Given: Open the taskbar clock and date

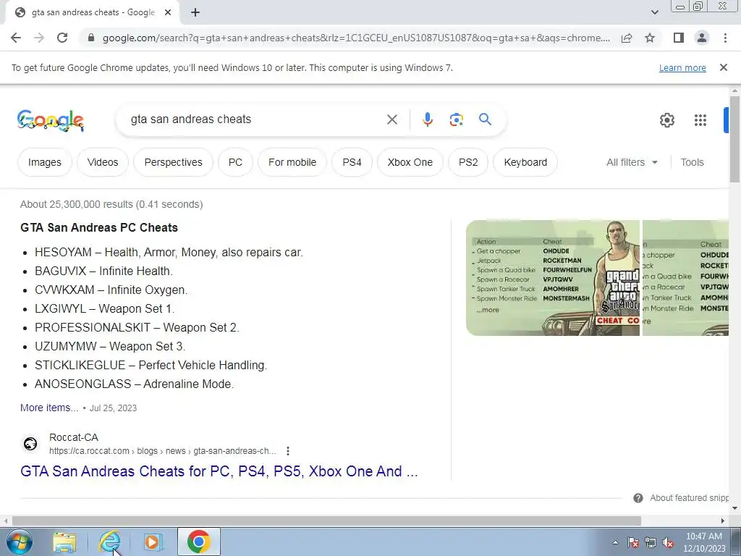Looking at the screenshot, I should tap(703, 542).
